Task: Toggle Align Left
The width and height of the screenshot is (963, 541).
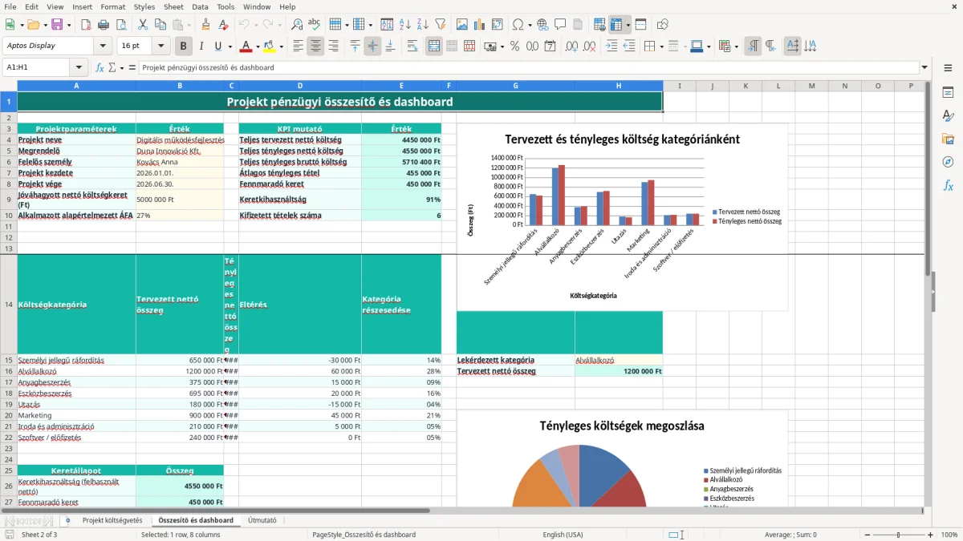Action: (x=299, y=46)
